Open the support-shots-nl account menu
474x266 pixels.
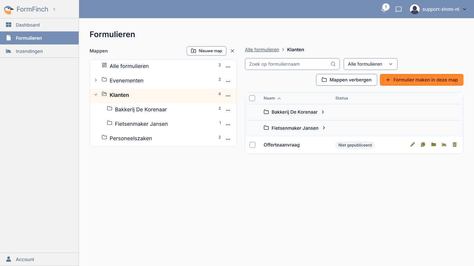[438, 9]
